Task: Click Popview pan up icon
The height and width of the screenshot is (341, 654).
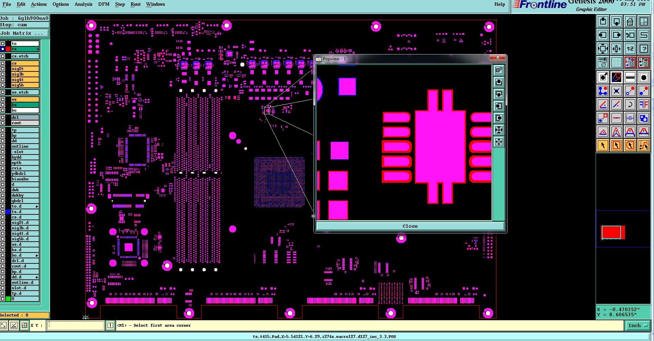Action: point(499,82)
